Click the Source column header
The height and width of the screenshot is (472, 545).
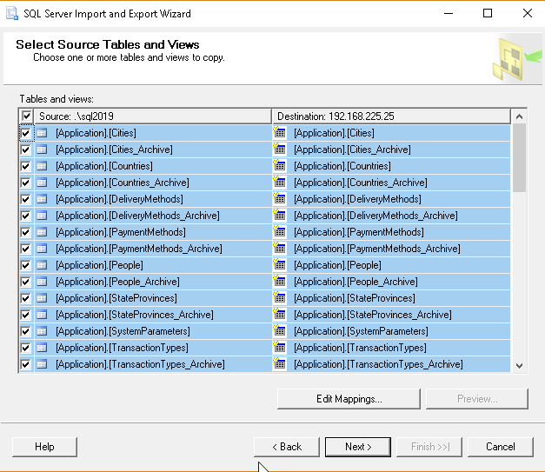[x=152, y=116]
